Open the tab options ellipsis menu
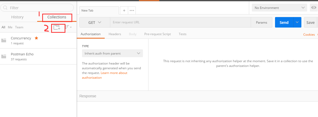This screenshot has width=318, height=117. [132, 10]
